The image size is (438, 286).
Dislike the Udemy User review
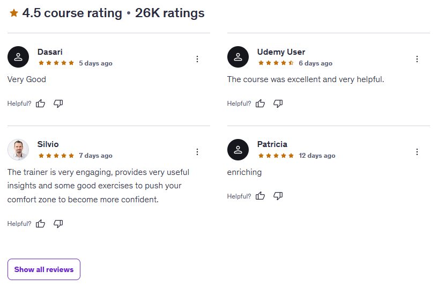coord(278,104)
